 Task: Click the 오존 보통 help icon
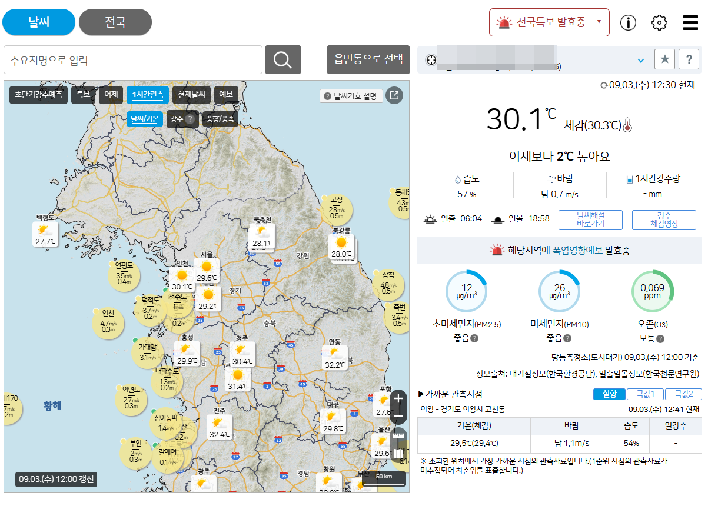[660, 339]
